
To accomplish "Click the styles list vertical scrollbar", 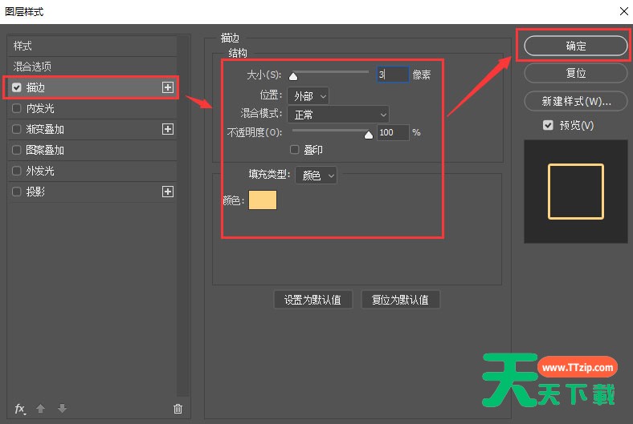I will (x=184, y=216).
